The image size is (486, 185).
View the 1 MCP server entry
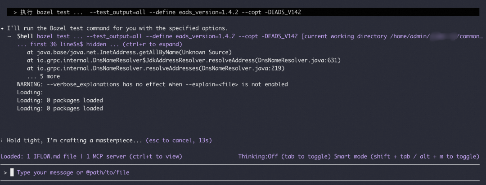[x=107, y=156]
